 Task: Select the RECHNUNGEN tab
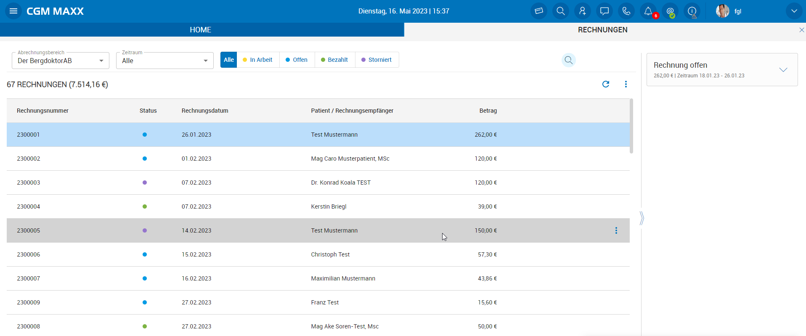click(x=602, y=30)
